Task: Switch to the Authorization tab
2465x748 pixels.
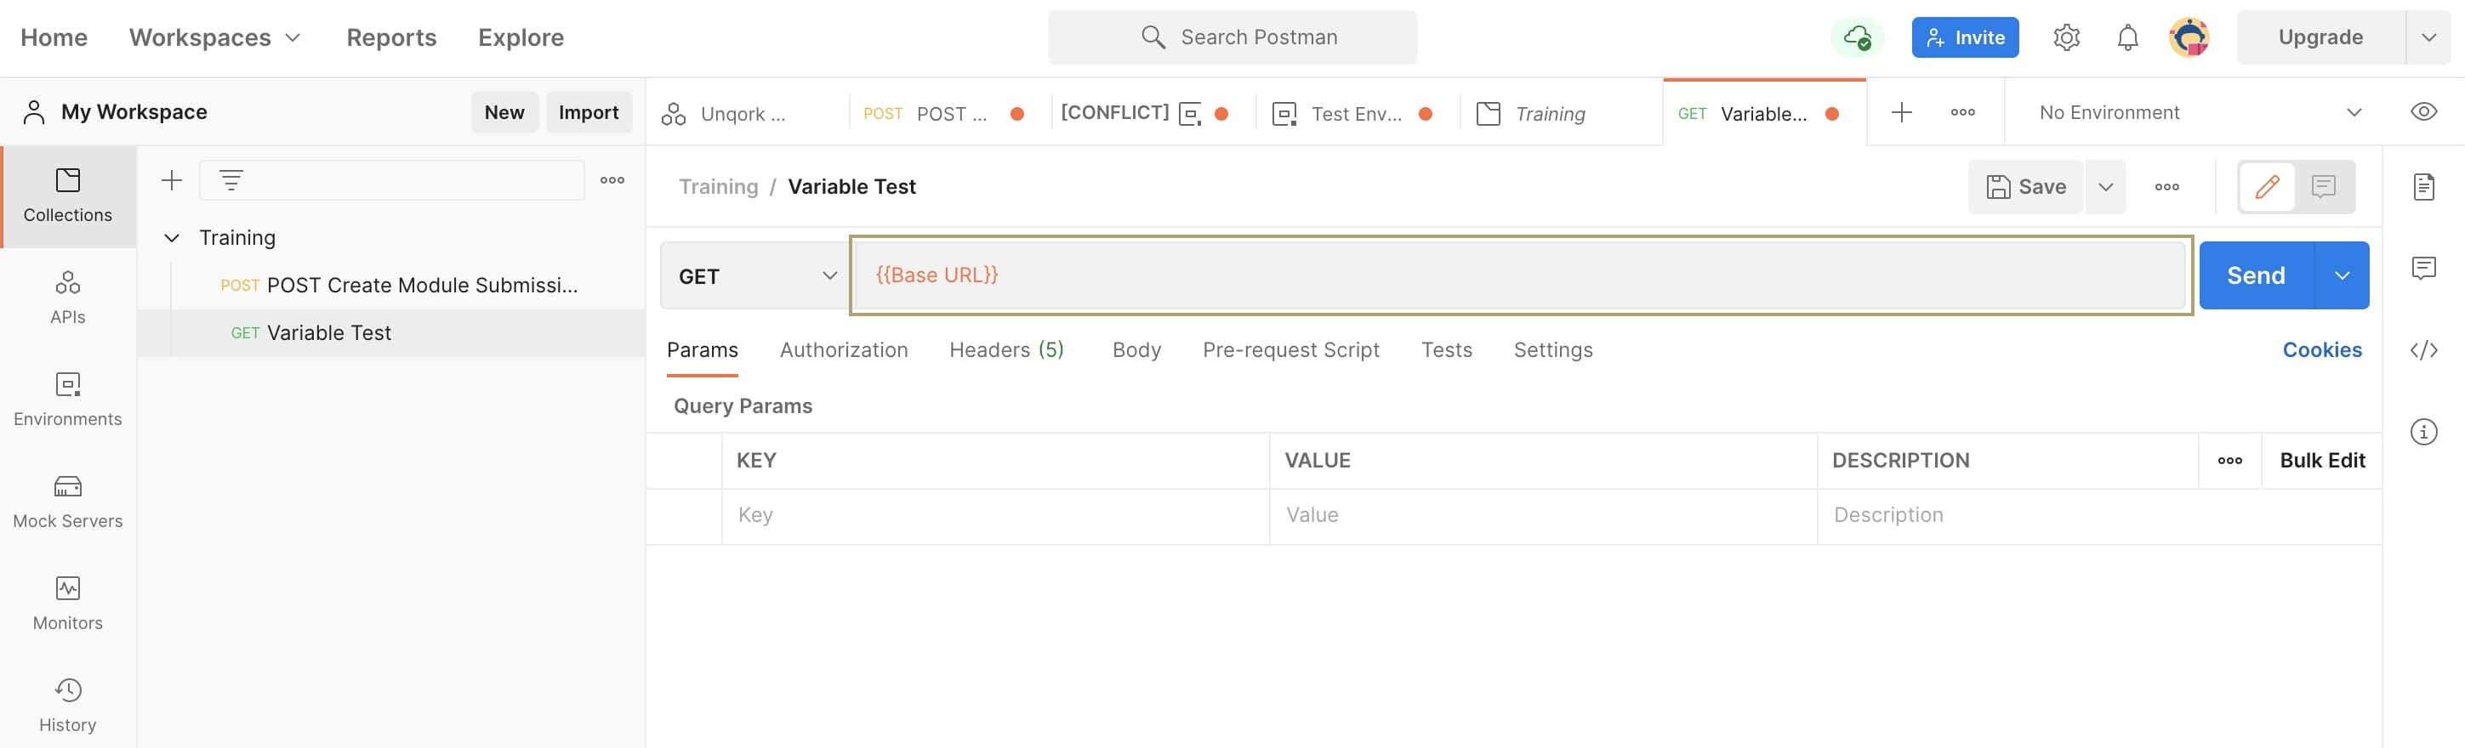Action: (843, 350)
